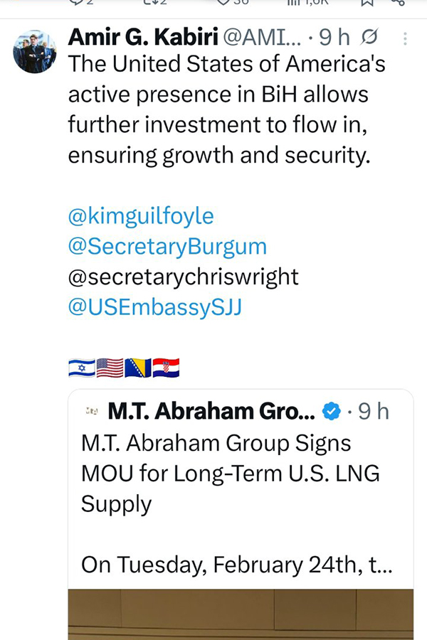Tap the Bosnia and Herzegovina flag emoji
The height and width of the screenshot is (640, 427).
pyautogui.click(x=137, y=368)
